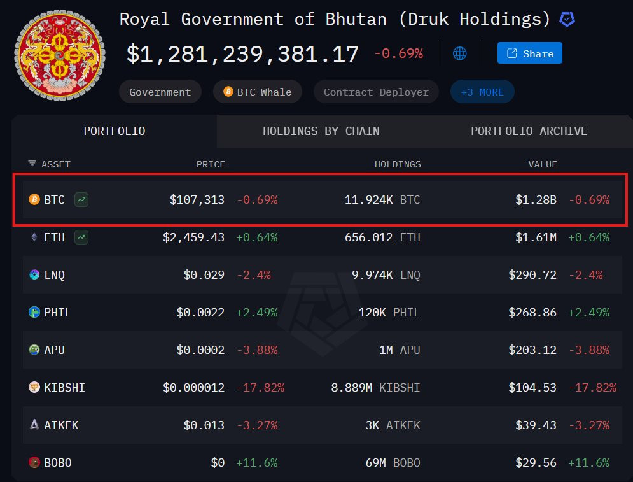Click the 120K PHIL holdings

(x=389, y=312)
